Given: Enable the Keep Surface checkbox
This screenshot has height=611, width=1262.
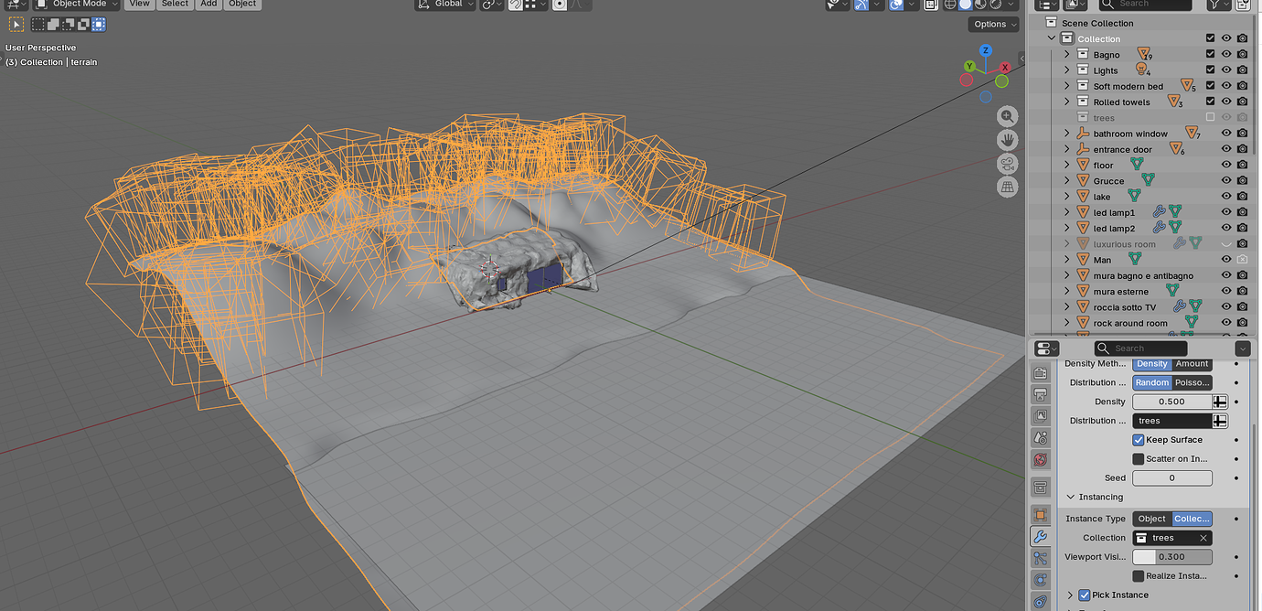Looking at the screenshot, I should coord(1139,440).
